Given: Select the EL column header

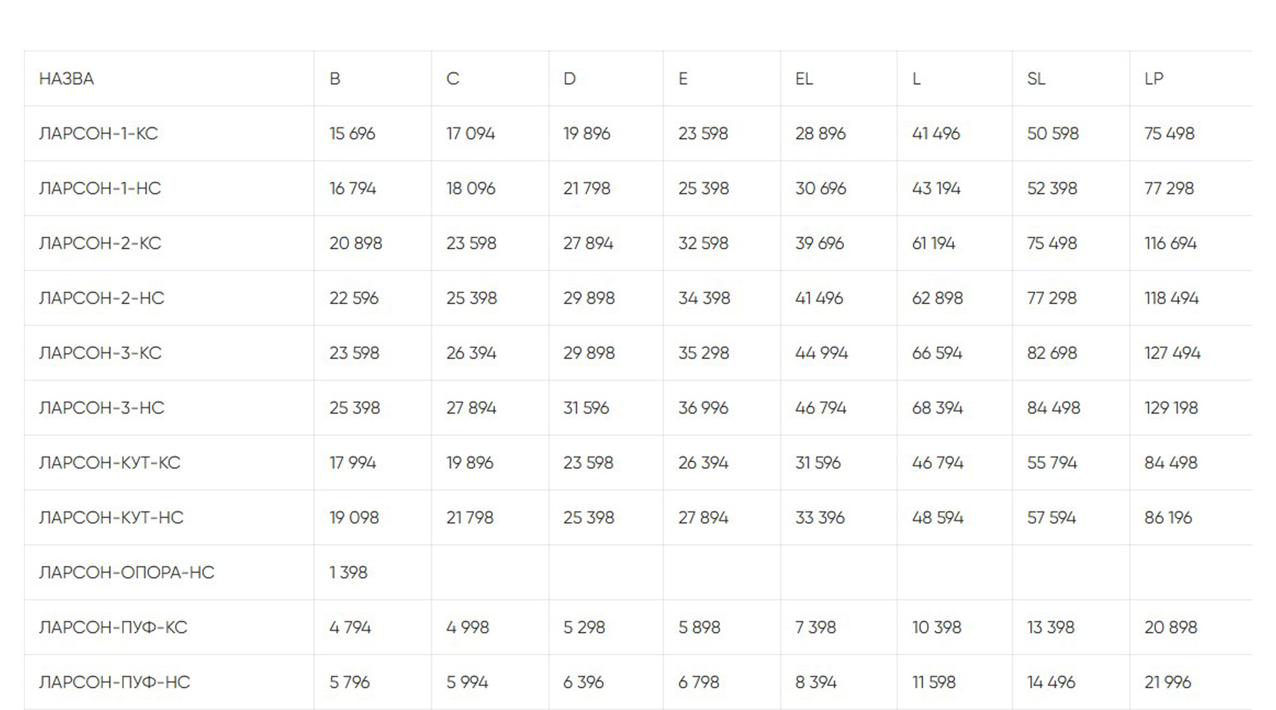Looking at the screenshot, I should point(804,79).
